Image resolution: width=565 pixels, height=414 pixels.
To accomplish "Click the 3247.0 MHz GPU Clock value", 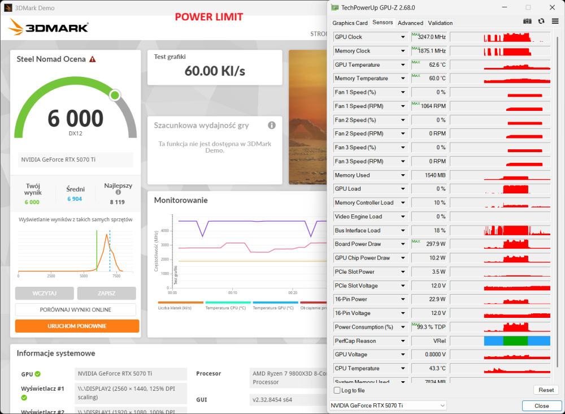I will (x=429, y=37).
